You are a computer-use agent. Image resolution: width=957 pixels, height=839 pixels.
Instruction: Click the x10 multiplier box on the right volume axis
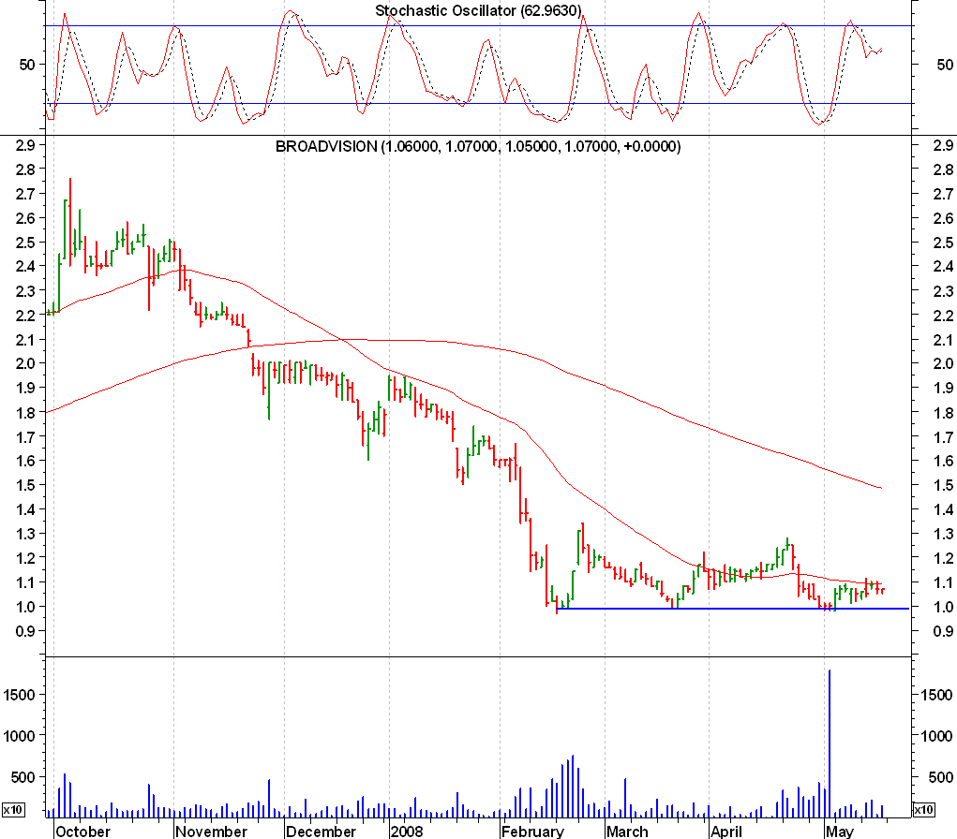[x=922, y=809]
